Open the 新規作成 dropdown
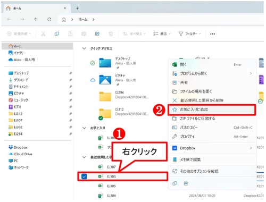 pos(19,33)
